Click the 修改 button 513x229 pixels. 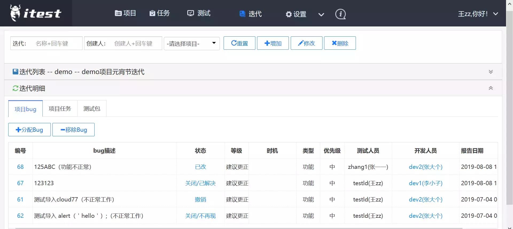(306, 43)
